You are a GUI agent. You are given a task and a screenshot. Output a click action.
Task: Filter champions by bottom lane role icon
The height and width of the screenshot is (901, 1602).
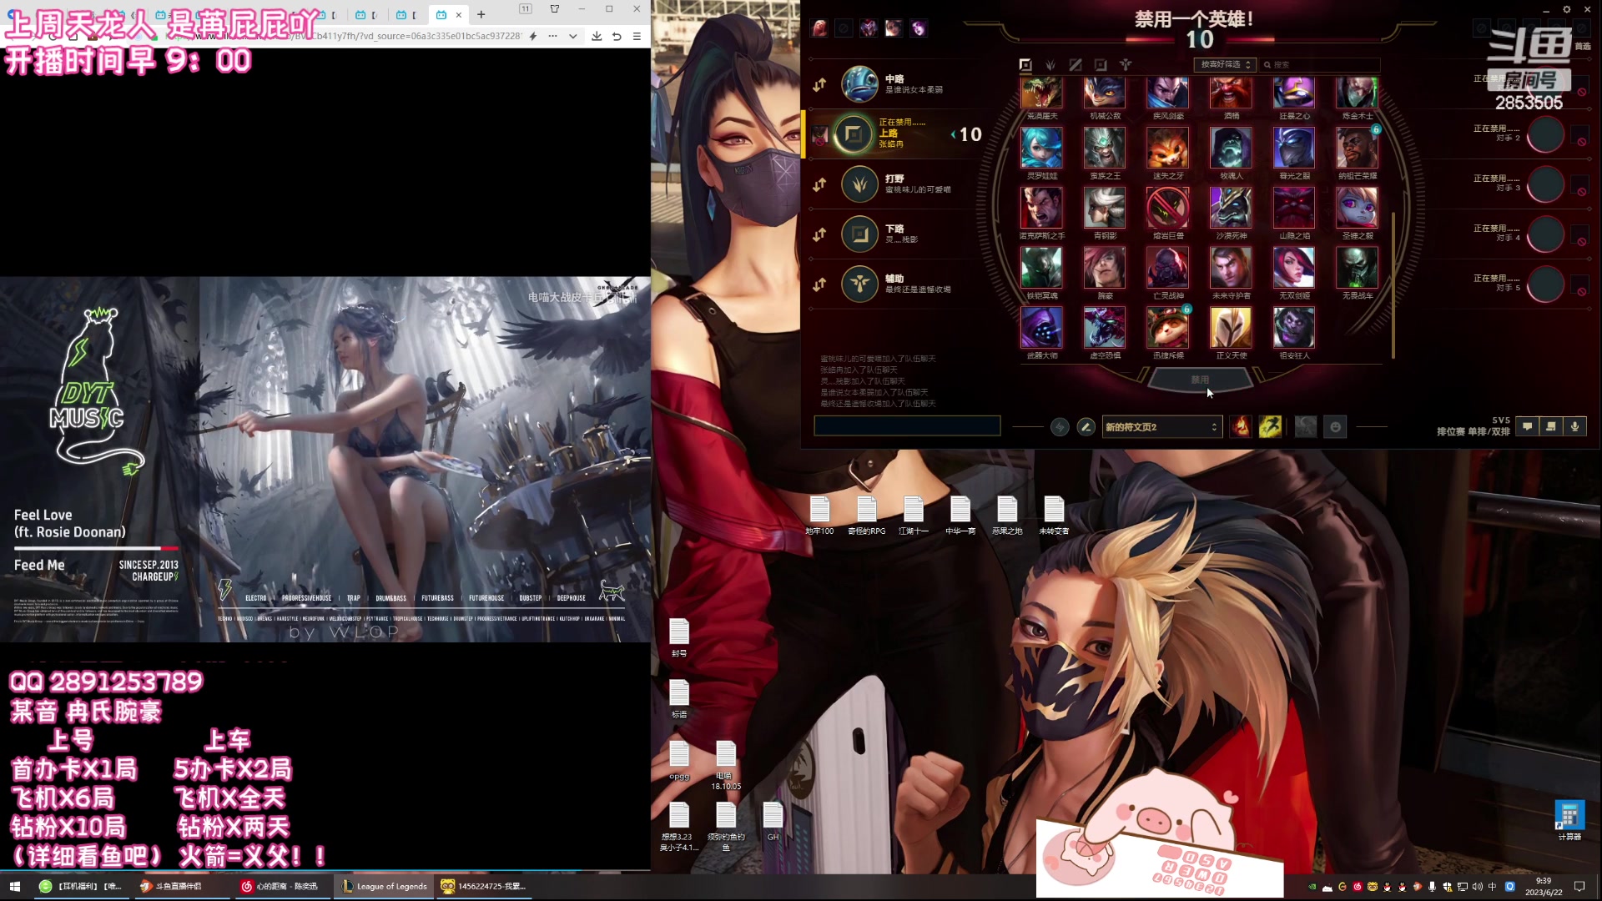[x=1101, y=64]
